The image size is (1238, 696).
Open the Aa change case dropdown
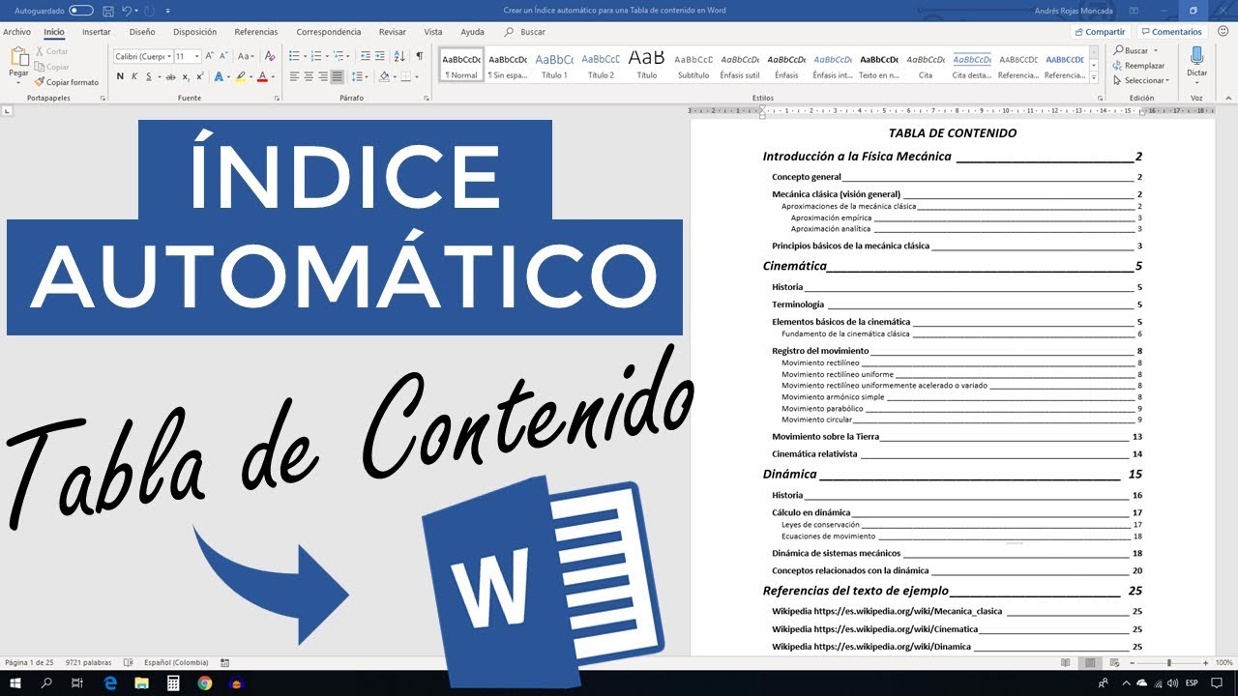247,56
